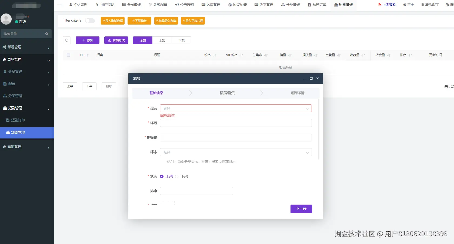This screenshot has width=454, height=244.
Task: Click the sort arrows next to 总集数
Action: coord(266,55)
